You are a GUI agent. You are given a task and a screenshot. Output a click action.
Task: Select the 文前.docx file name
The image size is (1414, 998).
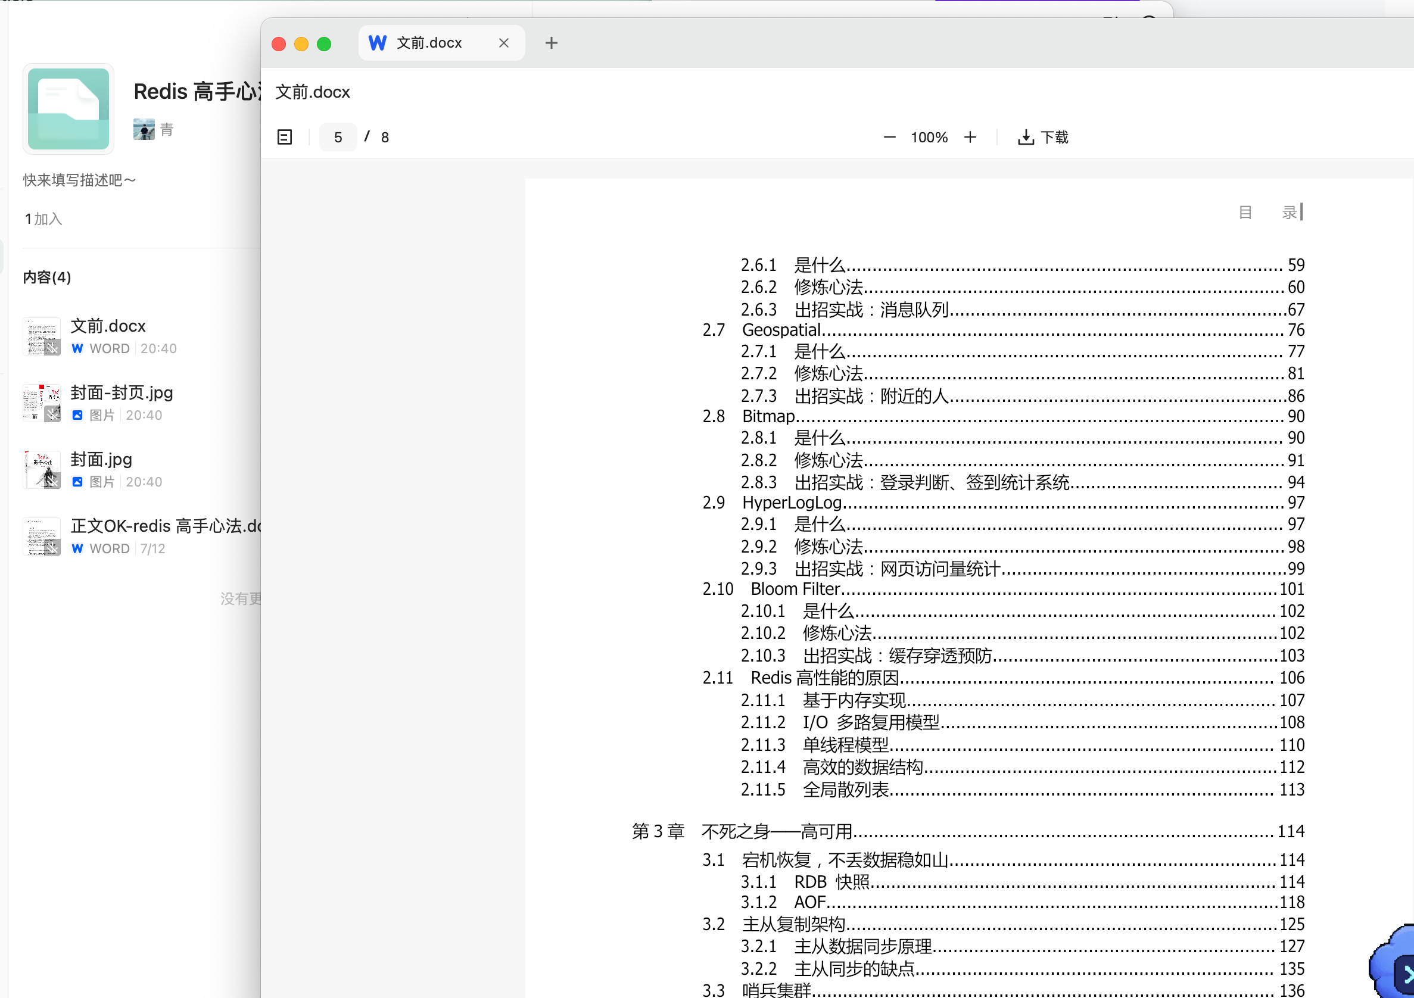[108, 326]
